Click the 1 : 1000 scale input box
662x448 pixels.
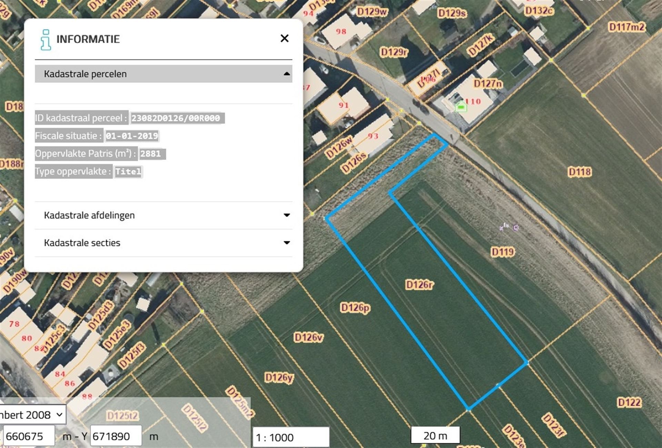pos(290,437)
